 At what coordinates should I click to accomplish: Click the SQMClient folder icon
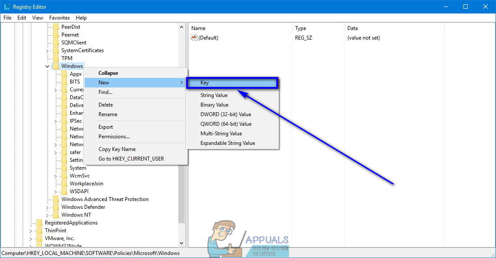56,43
